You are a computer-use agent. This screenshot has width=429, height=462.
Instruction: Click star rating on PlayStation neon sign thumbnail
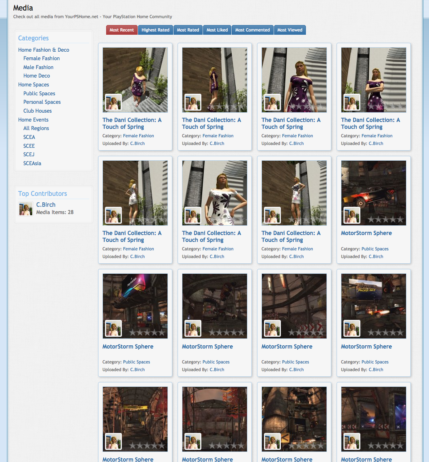pyautogui.click(x=147, y=333)
